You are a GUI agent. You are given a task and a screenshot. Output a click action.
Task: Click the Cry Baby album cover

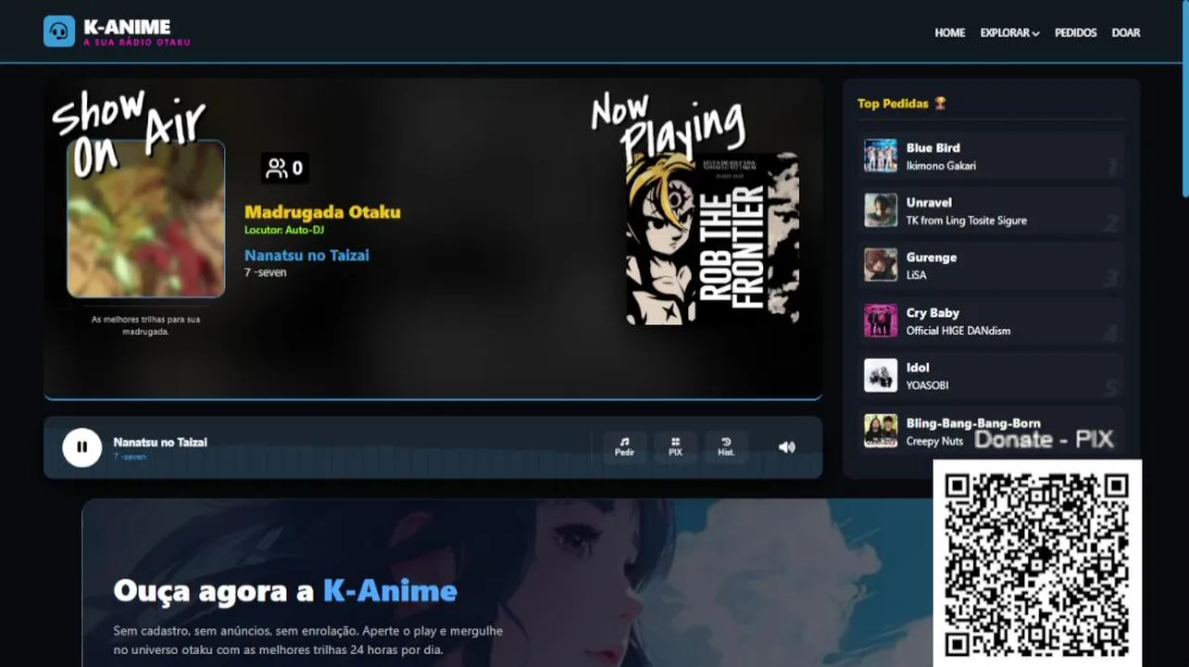(x=881, y=321)
